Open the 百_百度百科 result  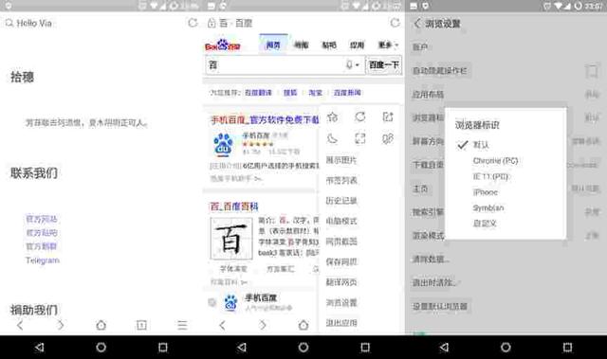point(234,206)
